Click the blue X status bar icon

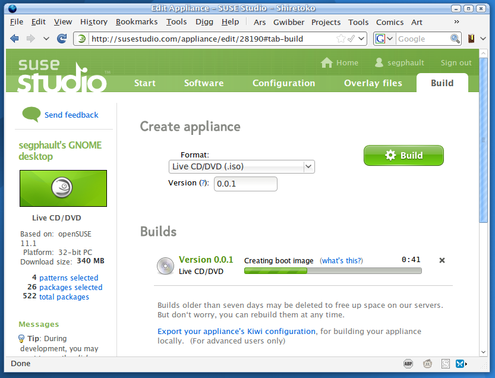pos(460,364)
